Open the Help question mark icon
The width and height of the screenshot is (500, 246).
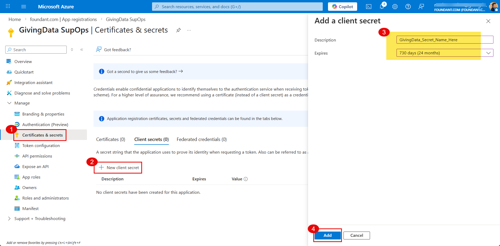(408, 7)
